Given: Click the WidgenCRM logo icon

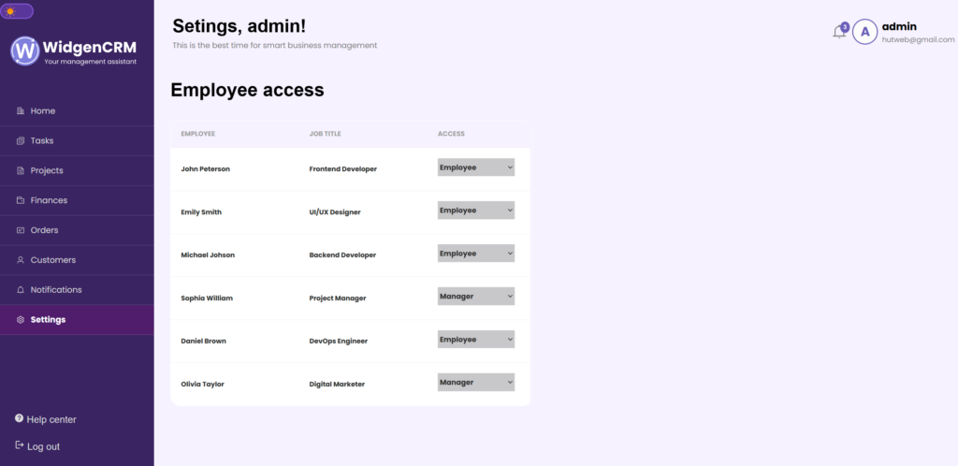Looking at the screenshot, I should pos(25,51).
